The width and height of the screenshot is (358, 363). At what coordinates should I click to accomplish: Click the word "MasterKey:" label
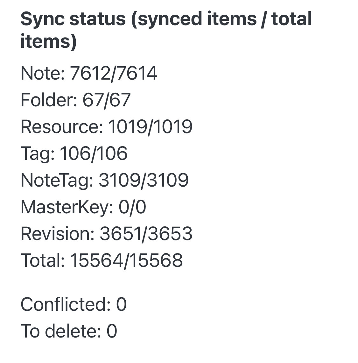[67, 207]
